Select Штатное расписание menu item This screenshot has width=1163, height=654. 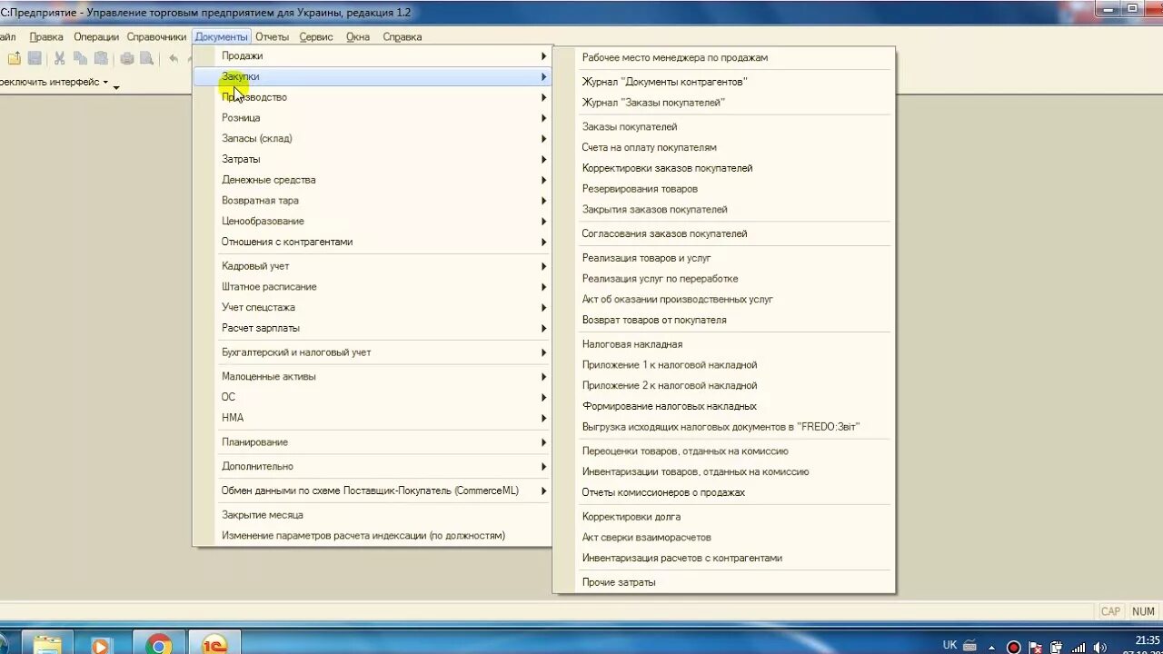pos(373,287)
